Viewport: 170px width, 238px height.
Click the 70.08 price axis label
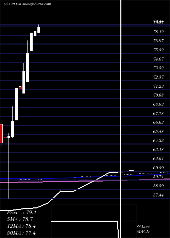coord(158,95)
